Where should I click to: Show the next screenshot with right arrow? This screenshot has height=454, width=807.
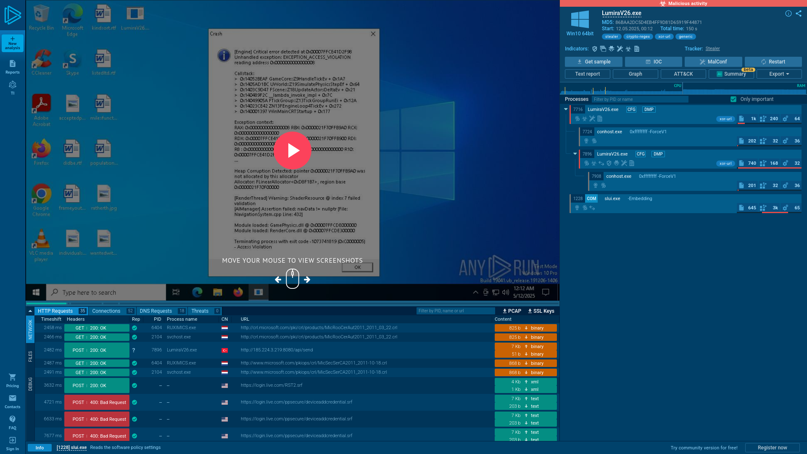pos(307,280)
